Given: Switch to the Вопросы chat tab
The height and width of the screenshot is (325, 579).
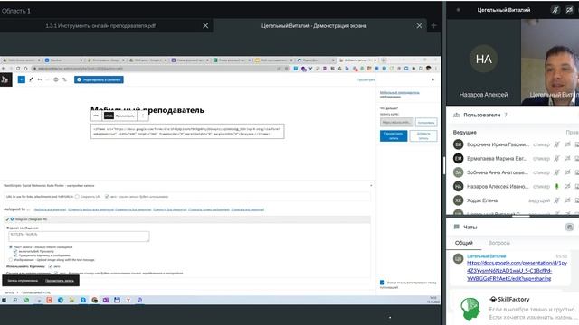Looking at the screenshot, I should tap(498, 243).
